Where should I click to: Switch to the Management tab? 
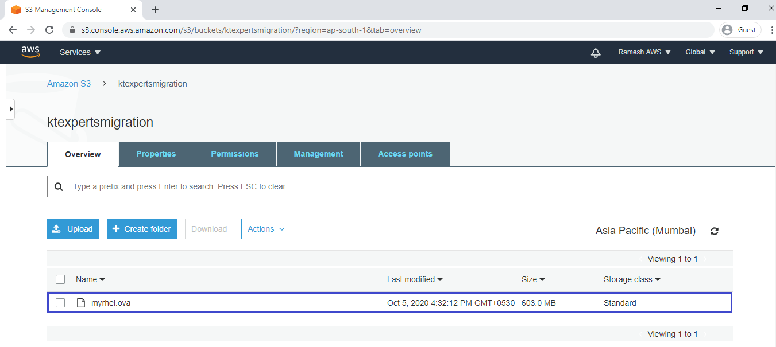(318, 154)
